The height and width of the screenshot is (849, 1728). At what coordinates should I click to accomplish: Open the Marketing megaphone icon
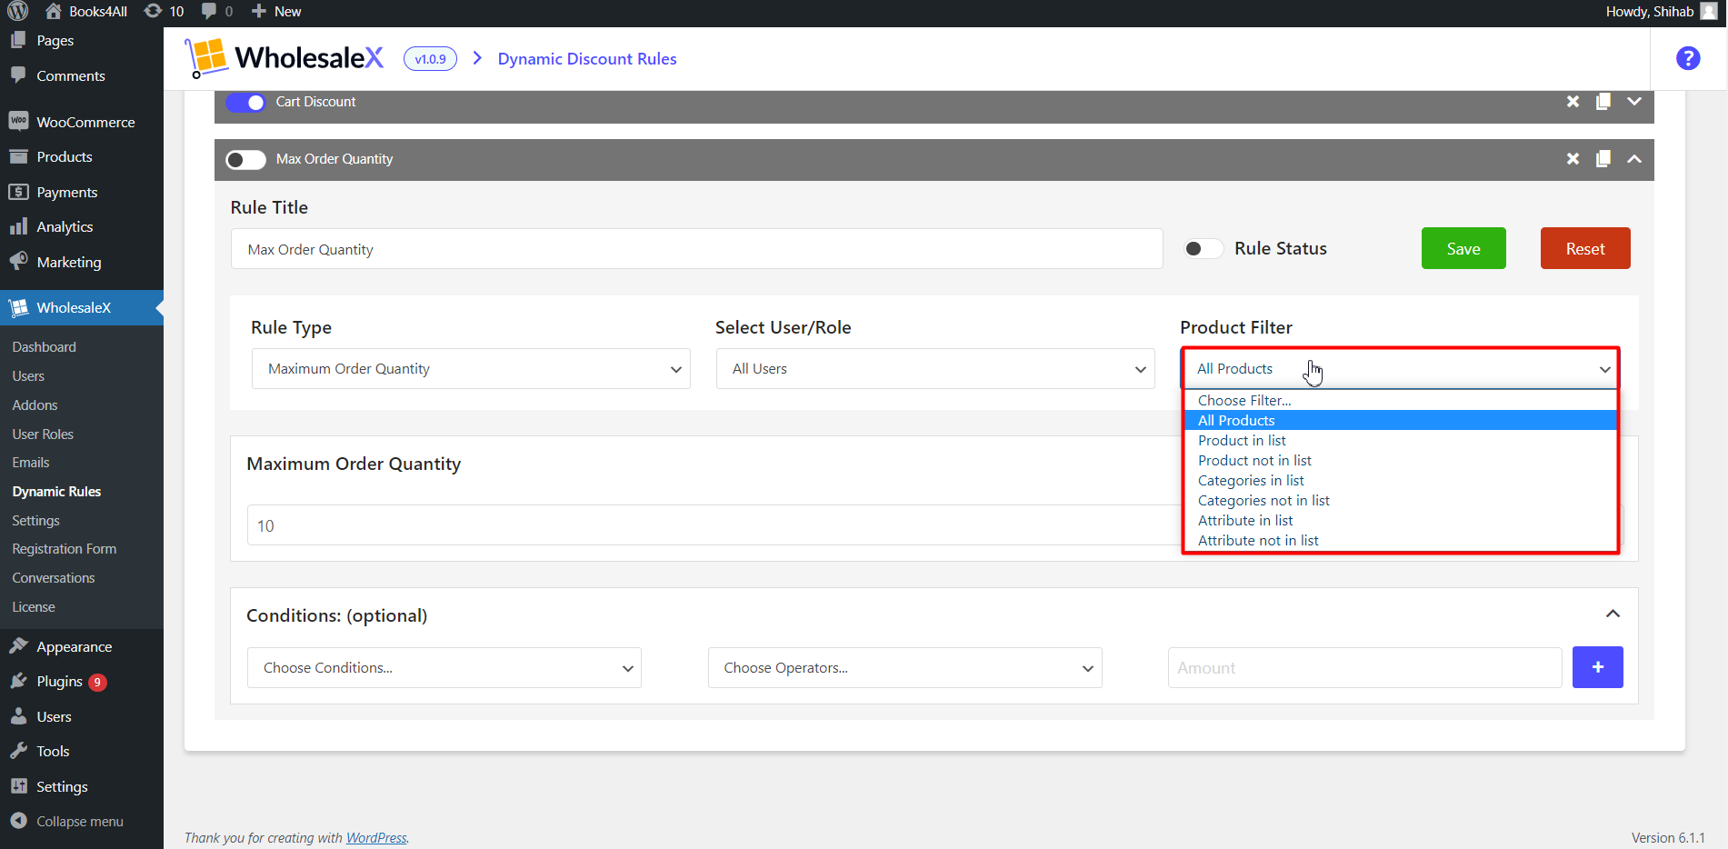tap(18, 262)
